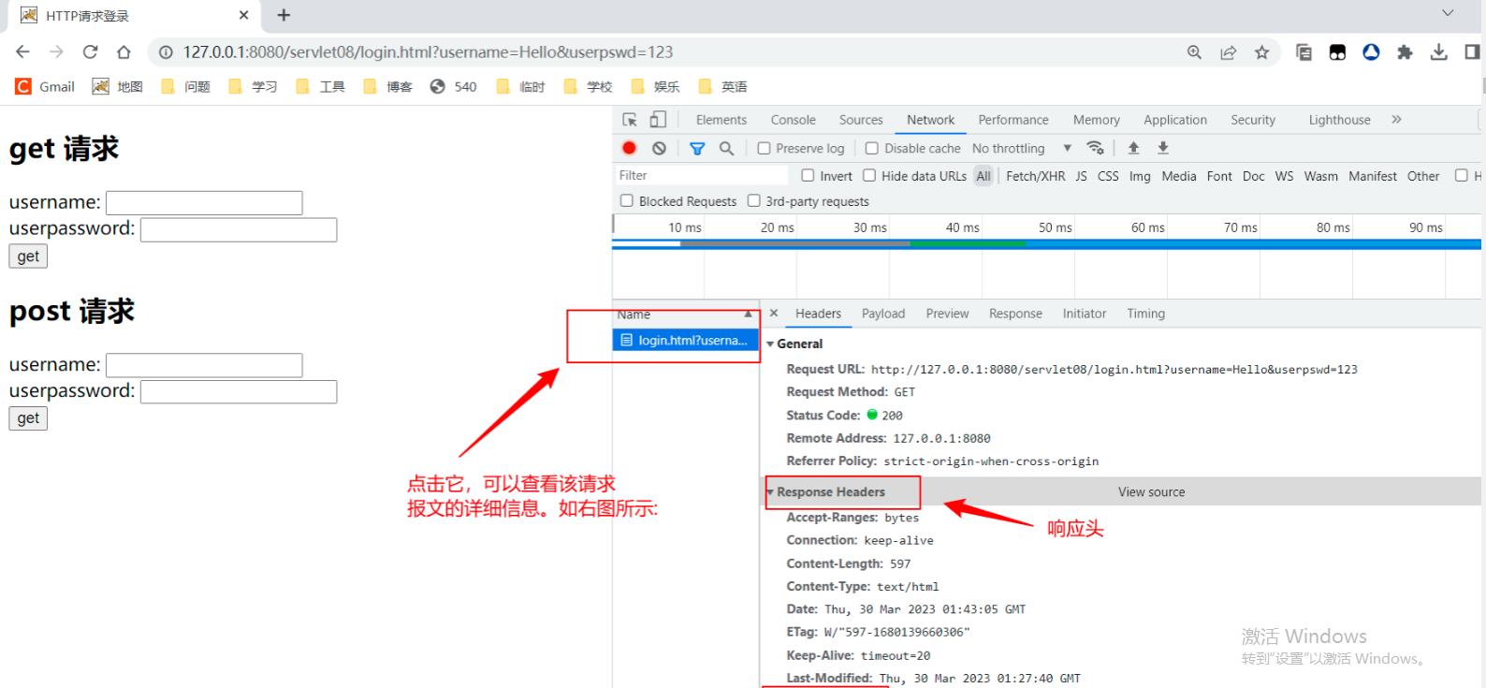Open the Application tab
This screenshot has width=1486, height=688.
pos(1175,120)
